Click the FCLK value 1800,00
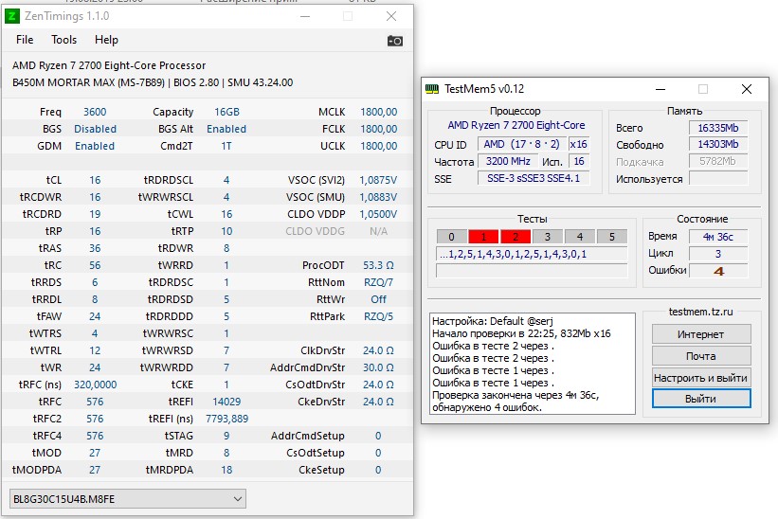 (379, 129)
